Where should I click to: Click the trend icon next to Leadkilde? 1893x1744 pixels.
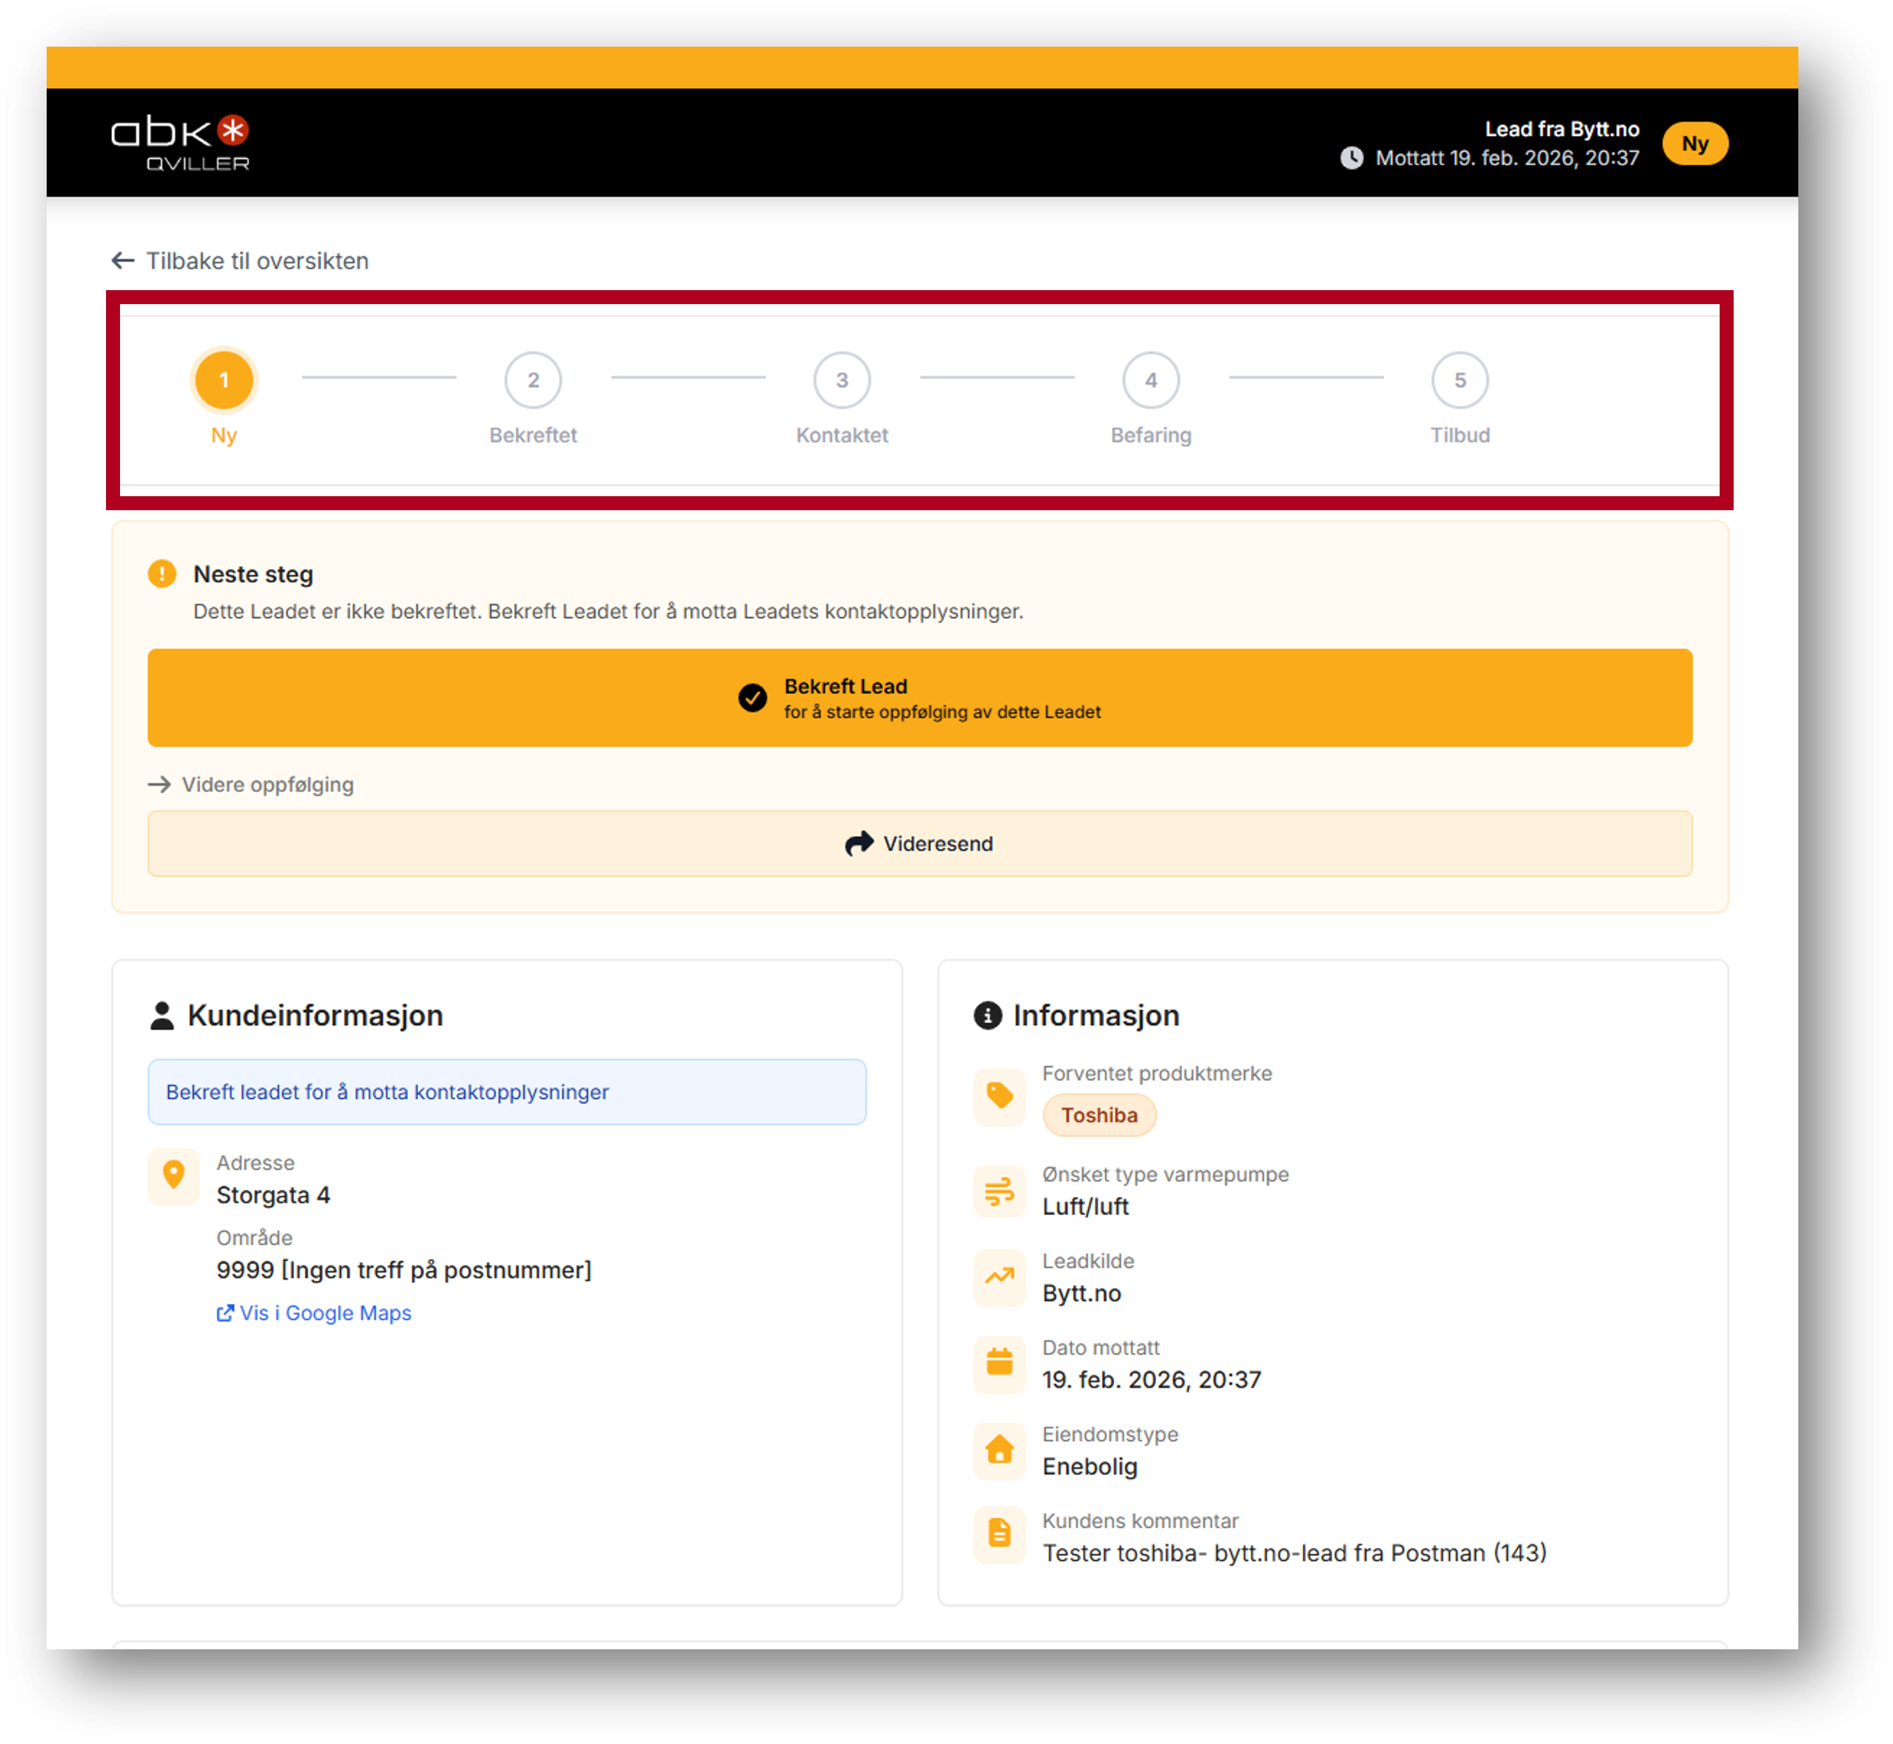(x=1000, y=1277)
